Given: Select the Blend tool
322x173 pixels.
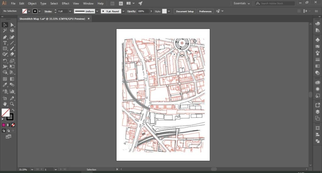Looking at the screenshot, I should coord(12,85).
